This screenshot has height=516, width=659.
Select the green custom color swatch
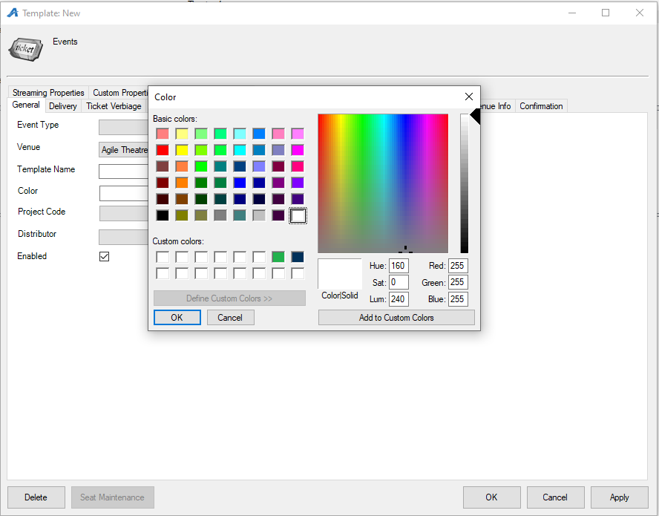pos(278,257)
